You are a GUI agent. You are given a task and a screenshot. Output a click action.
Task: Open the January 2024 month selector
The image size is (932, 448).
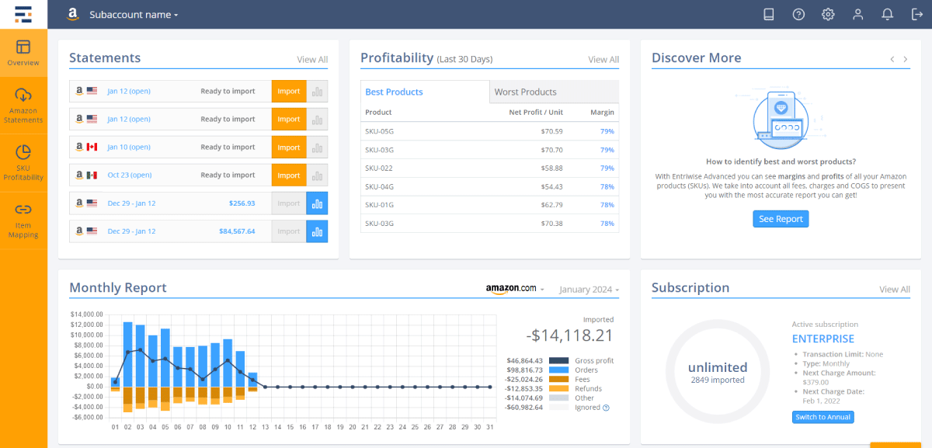588,289
